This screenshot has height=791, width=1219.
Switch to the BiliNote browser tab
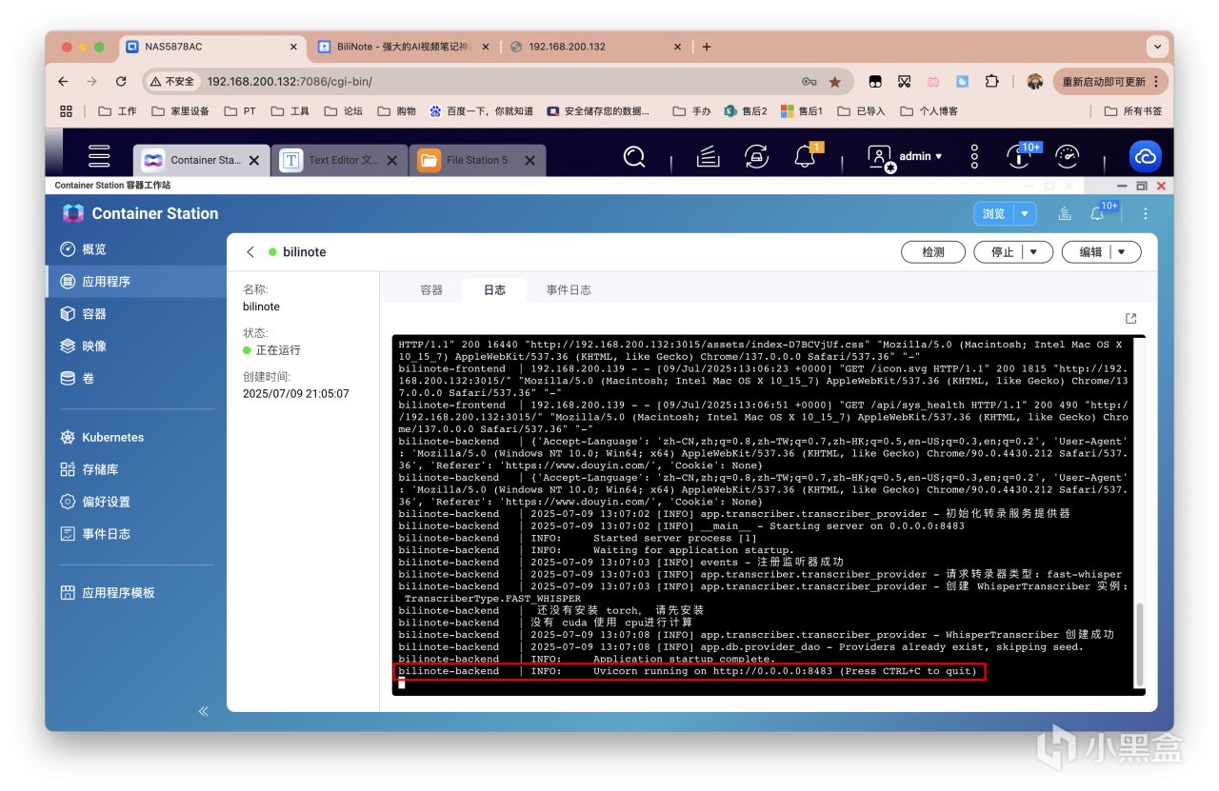(x=404, y=47)
